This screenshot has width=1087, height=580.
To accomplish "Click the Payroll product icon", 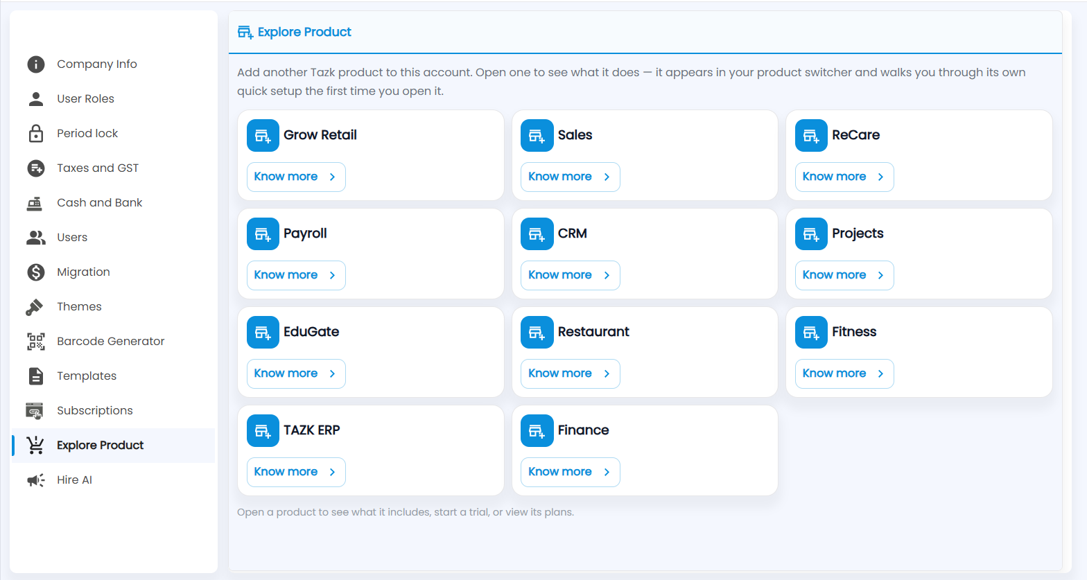I will [x=263, y=234].
